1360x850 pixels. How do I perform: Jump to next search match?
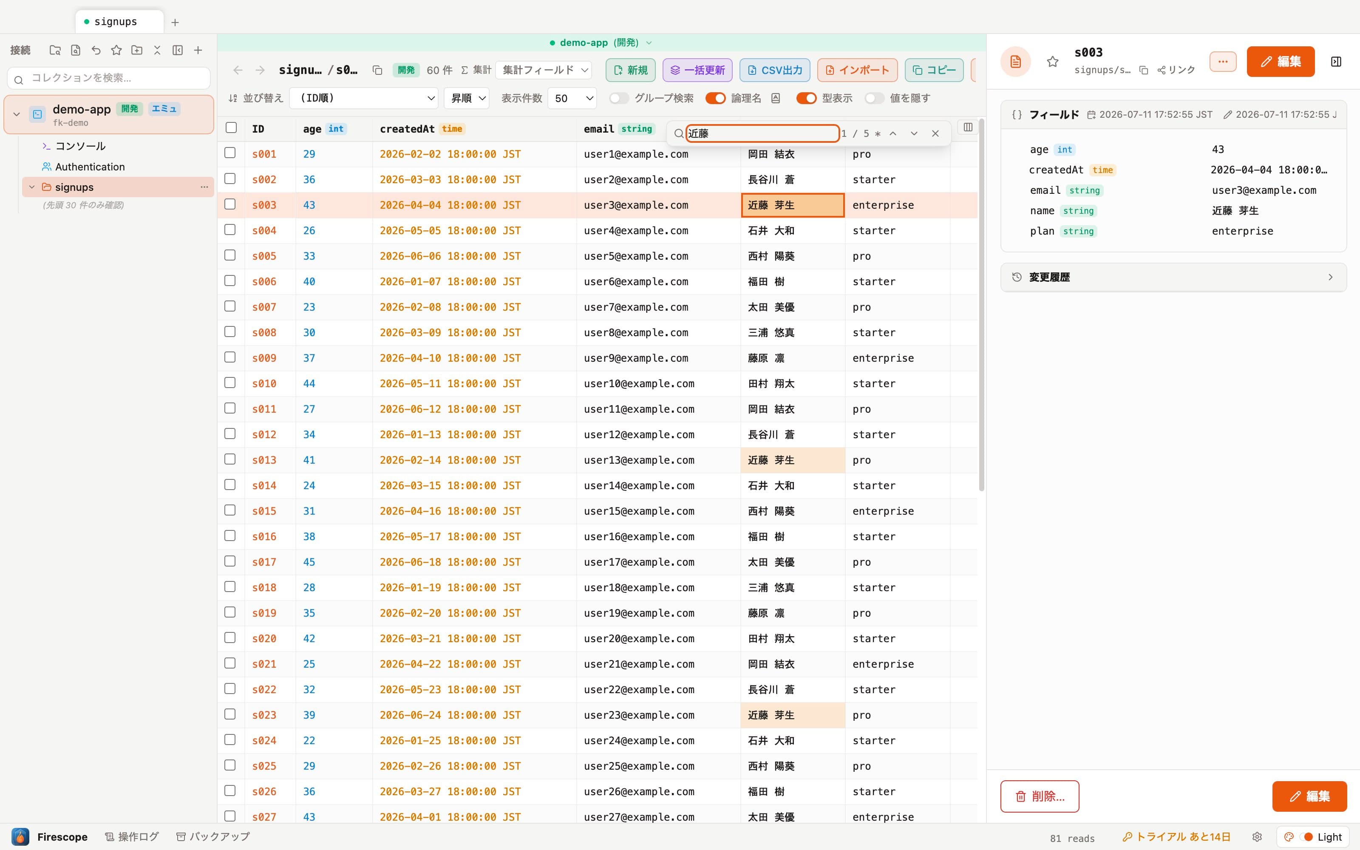pos(914,133)
